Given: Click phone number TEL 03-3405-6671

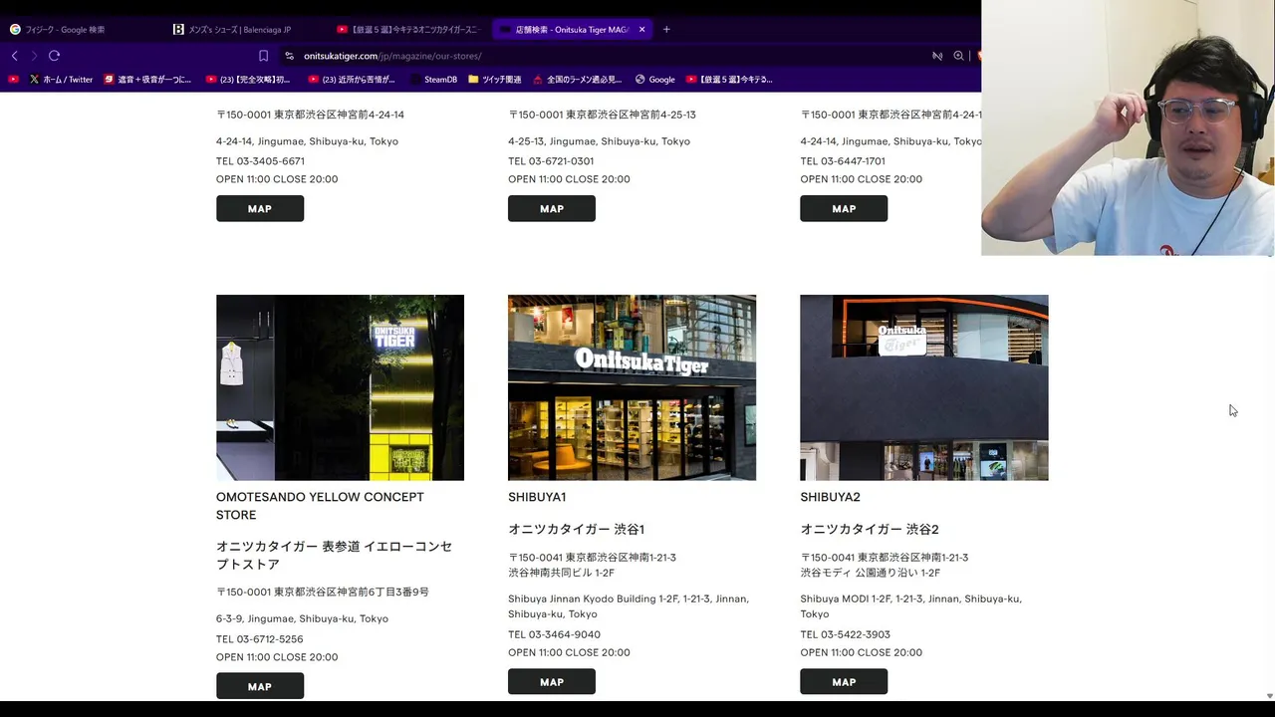Looking at the screenshot, I should pos(260,161).
